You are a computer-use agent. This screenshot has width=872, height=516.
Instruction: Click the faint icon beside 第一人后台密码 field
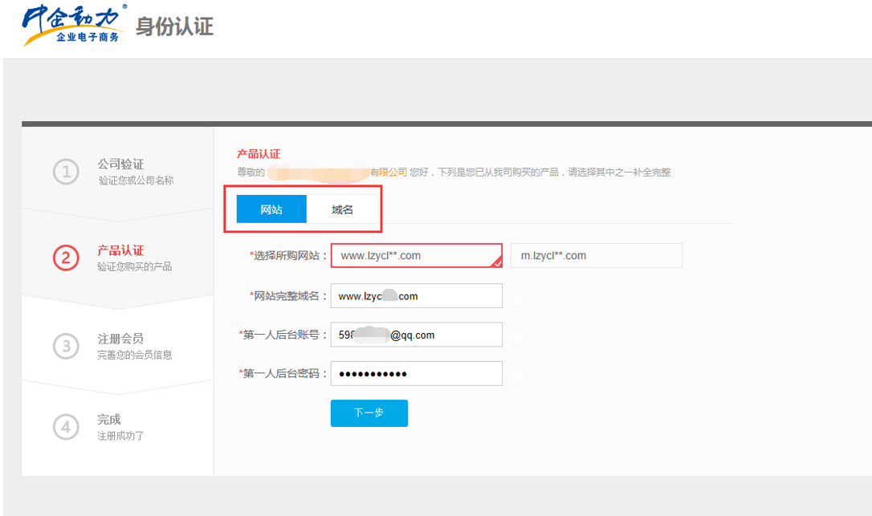[519, 375]
